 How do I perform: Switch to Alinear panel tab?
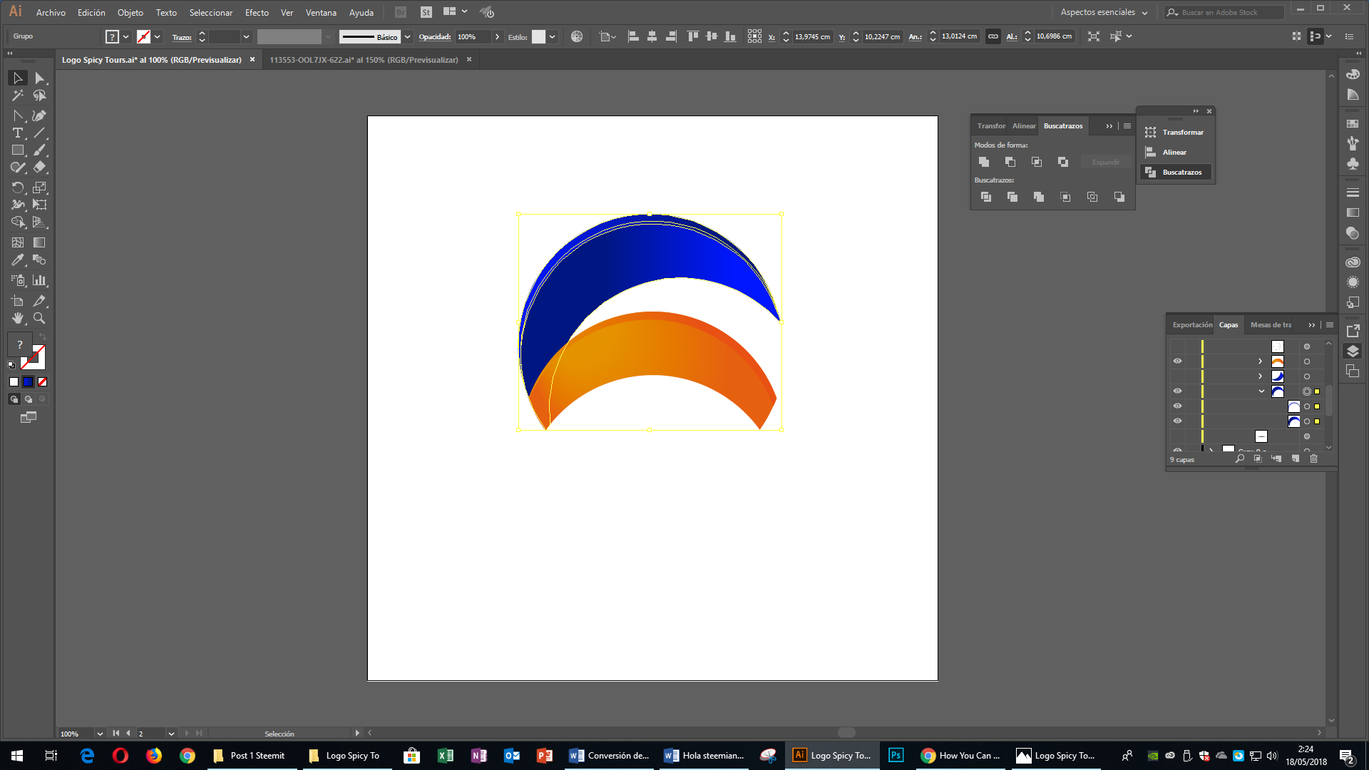click(x=1024, y=125)
